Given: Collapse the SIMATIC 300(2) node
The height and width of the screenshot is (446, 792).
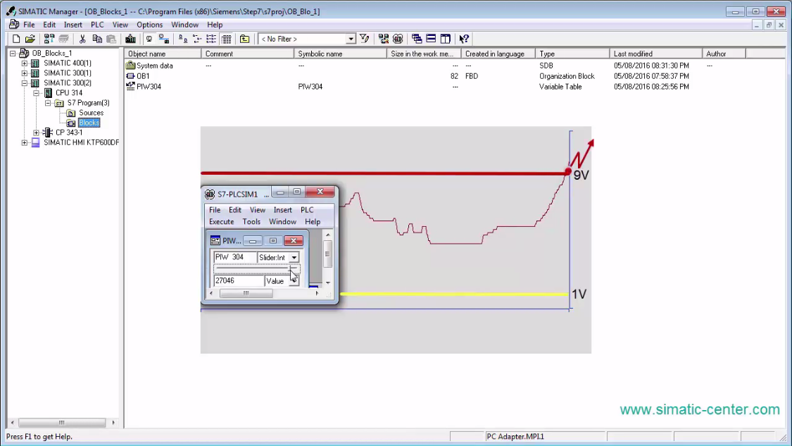Looking at the screenshot, I should 24,83.
